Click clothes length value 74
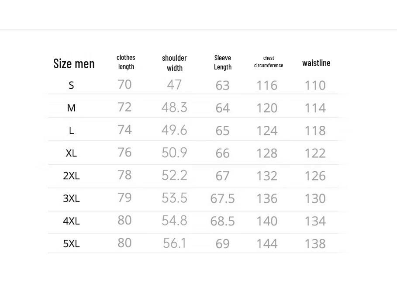Screen dimensions: 397x298 click(124, 130)
